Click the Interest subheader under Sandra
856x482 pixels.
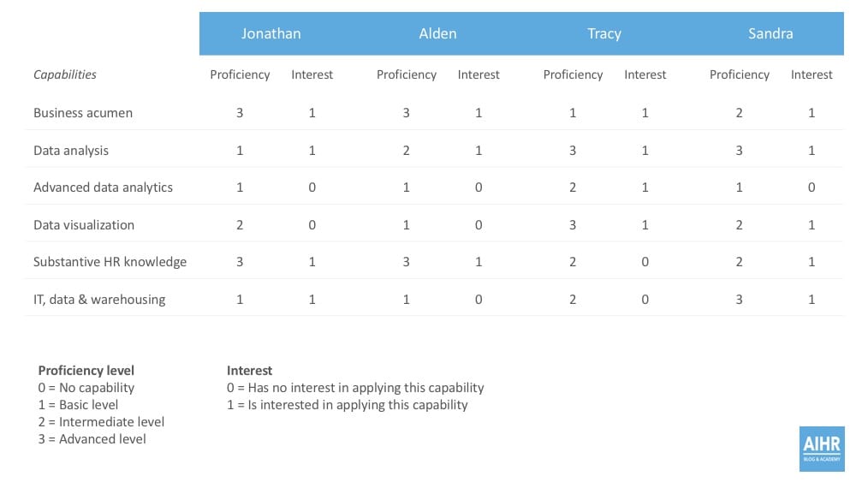[x=811, y=74]
